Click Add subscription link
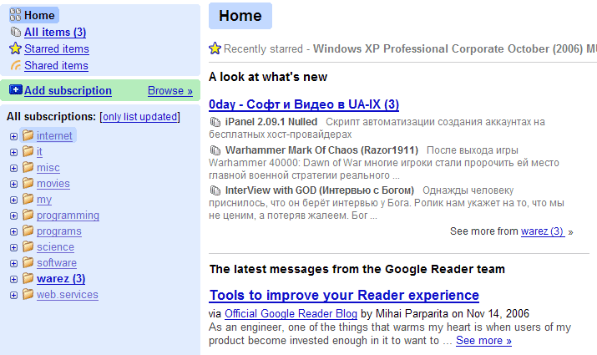Screen dimensions: 597x355 coord(68,91)
